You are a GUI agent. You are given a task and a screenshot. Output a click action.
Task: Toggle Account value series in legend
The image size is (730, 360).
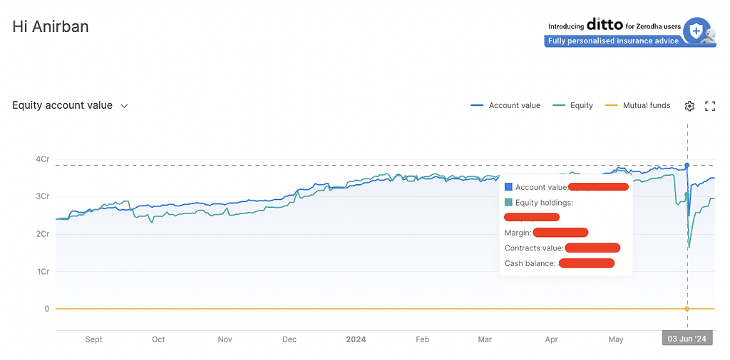click(x=505, y=105)
